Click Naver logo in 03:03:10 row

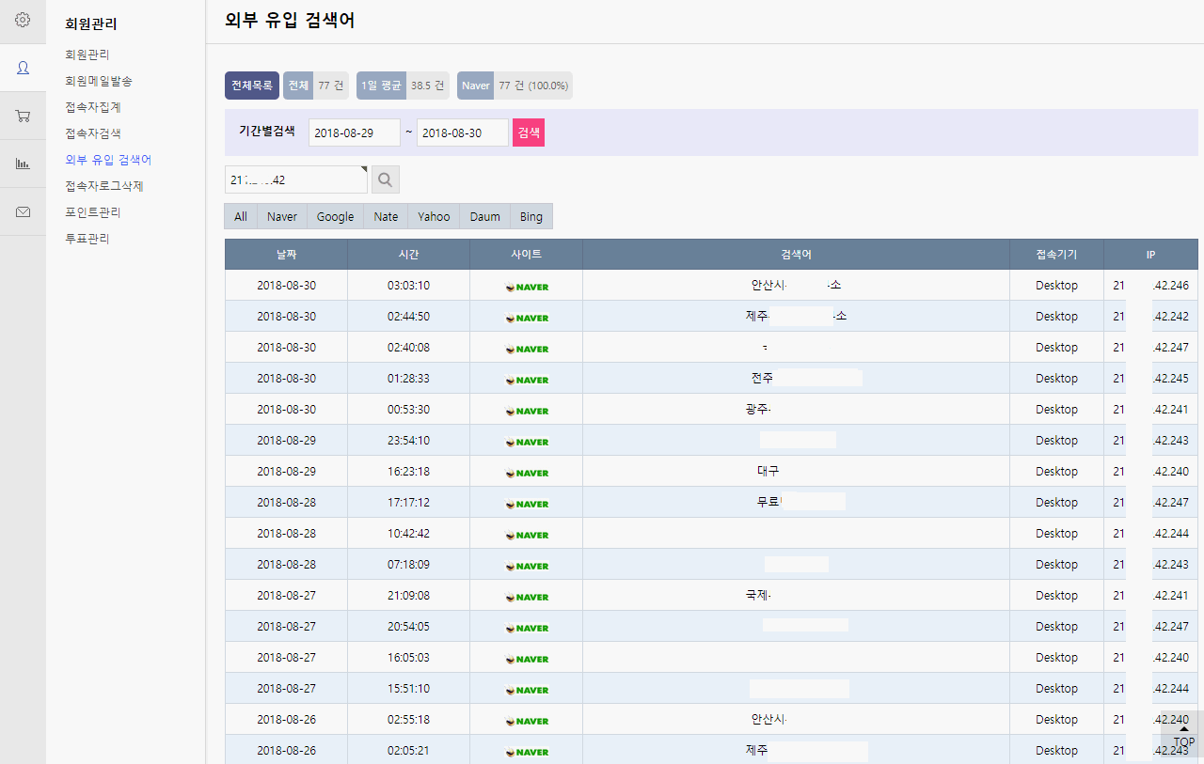(526, 286)
